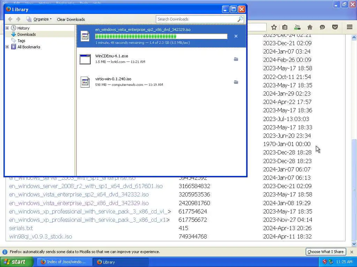Expand the History tree node
This screenshot has height=267, width=357.
tap(7, 28)
